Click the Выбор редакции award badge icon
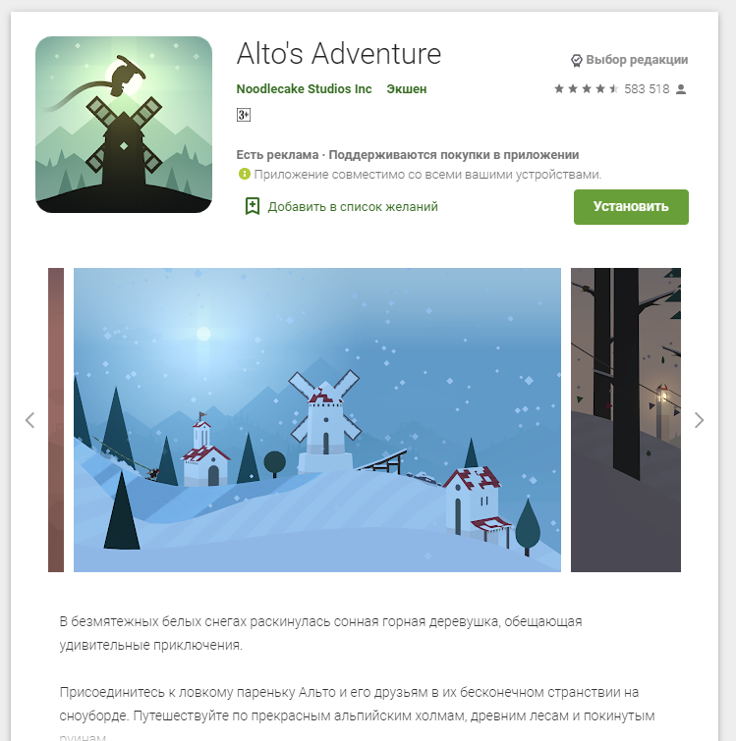This screenshot has width=736, height=741. 576,61
